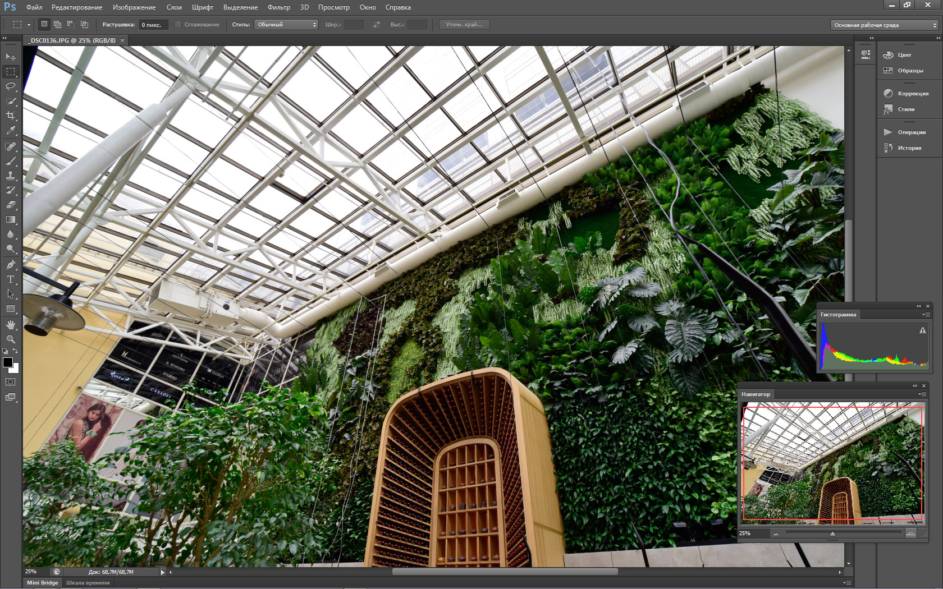Open the Навигатор panel menu
Image resolution: width=943 pixels, height=589 pixels.
[921, 394]
